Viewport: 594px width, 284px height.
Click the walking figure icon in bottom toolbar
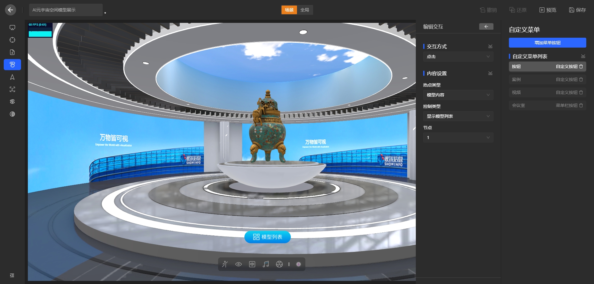point(225,264)
